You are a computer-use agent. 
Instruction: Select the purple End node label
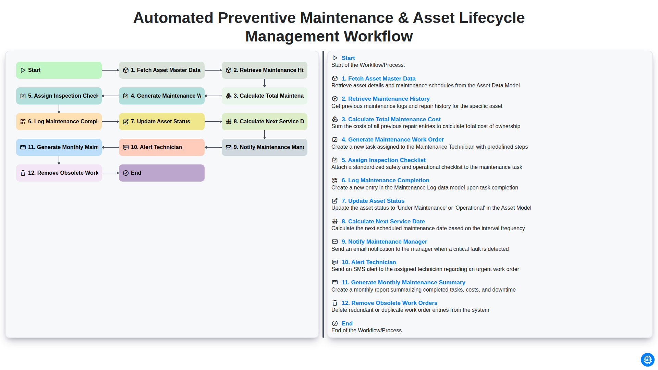click(136, 173)
